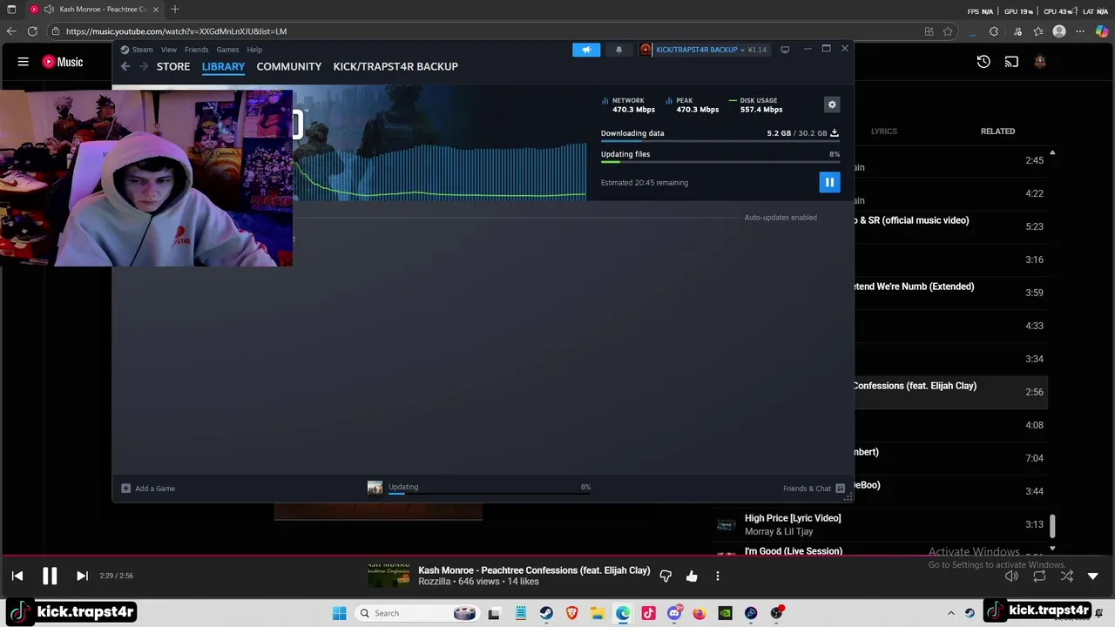This screenshot has height=627, width=1115.
Task: Skip to previous song
Action: pos(17,576)
